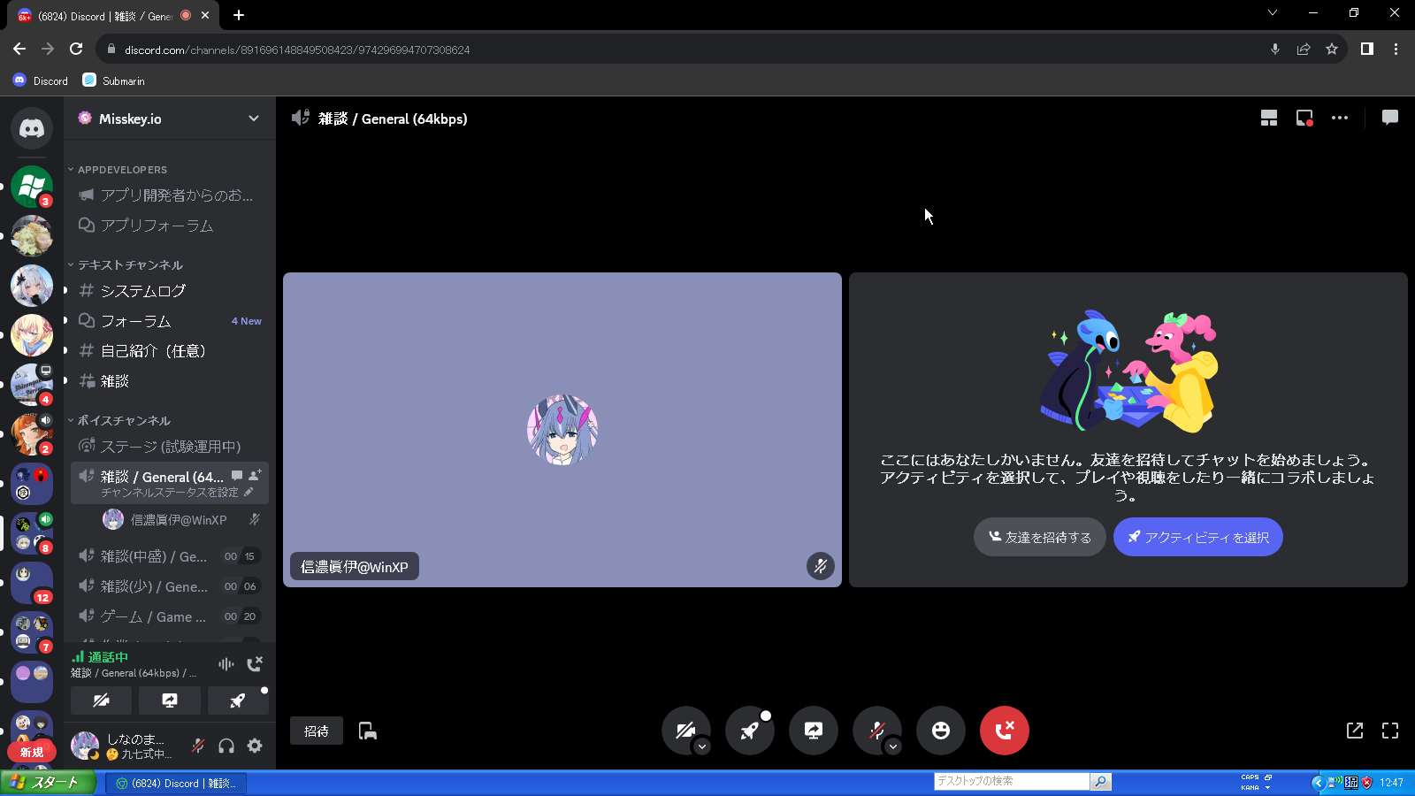
Task: Open the green Windows-logo server
Action: click(32, 187)
